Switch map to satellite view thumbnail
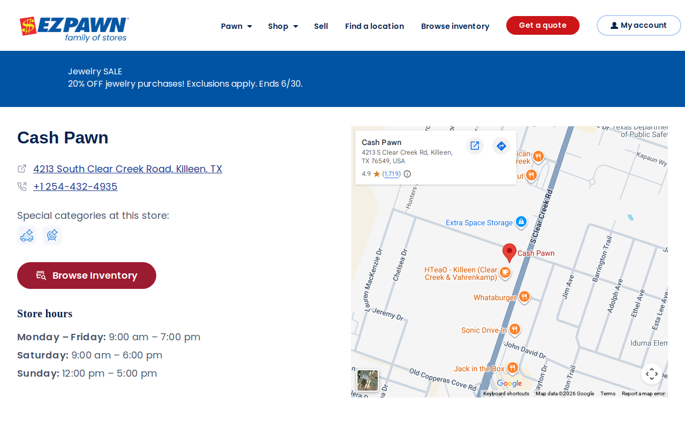 [368, 380]
